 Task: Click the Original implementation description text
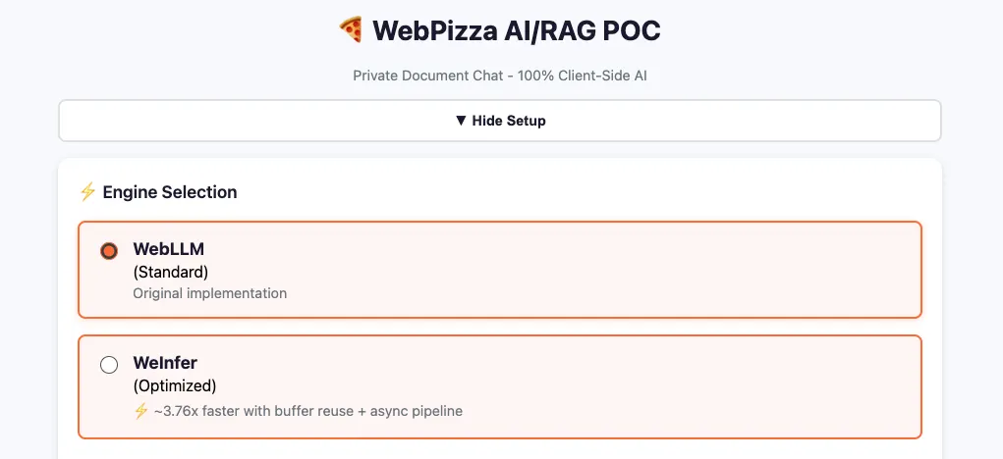point(210,292)
